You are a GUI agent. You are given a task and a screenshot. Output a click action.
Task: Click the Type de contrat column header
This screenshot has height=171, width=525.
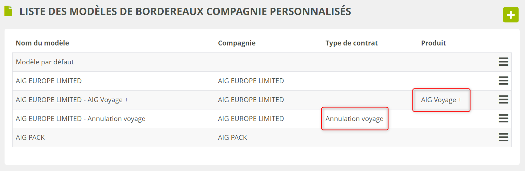pyautogui.click(x=352, y=43)
